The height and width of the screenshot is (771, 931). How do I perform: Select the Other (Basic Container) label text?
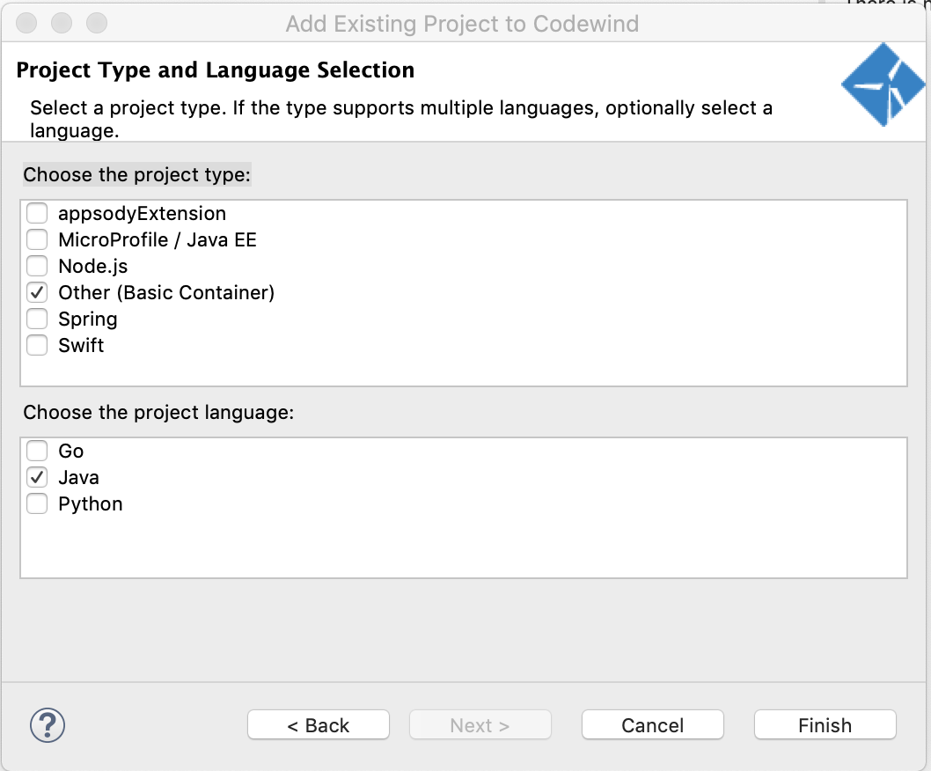(x=165, y=292)
